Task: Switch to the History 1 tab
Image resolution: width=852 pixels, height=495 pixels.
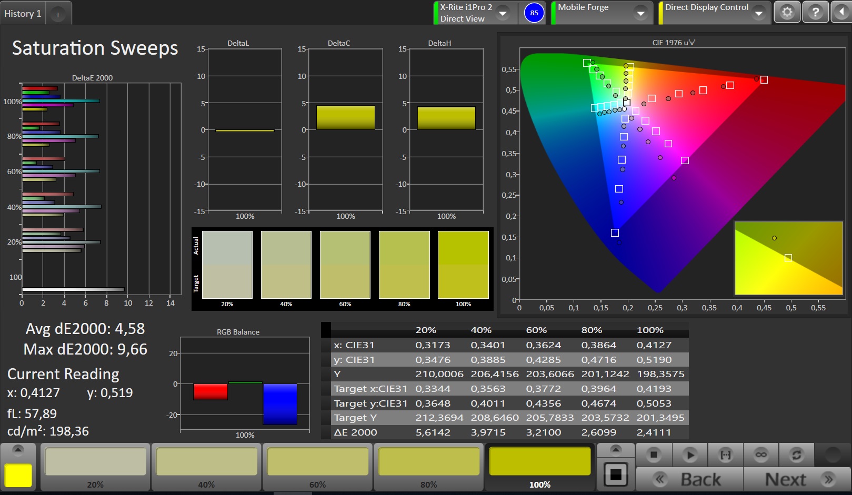Action: tap(23, 14)
